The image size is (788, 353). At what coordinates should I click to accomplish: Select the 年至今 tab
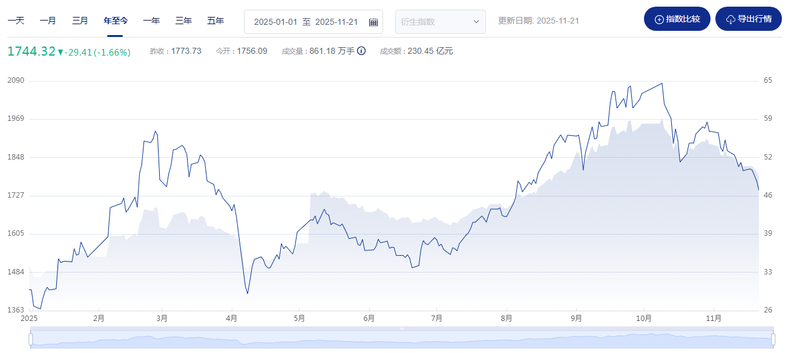click(x=116, y=21)
